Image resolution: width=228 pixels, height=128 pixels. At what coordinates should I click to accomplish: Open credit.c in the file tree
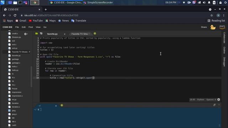(x=15, y=33)
